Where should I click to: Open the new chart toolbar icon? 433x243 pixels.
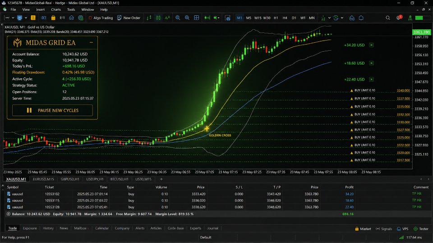point(7,18)
